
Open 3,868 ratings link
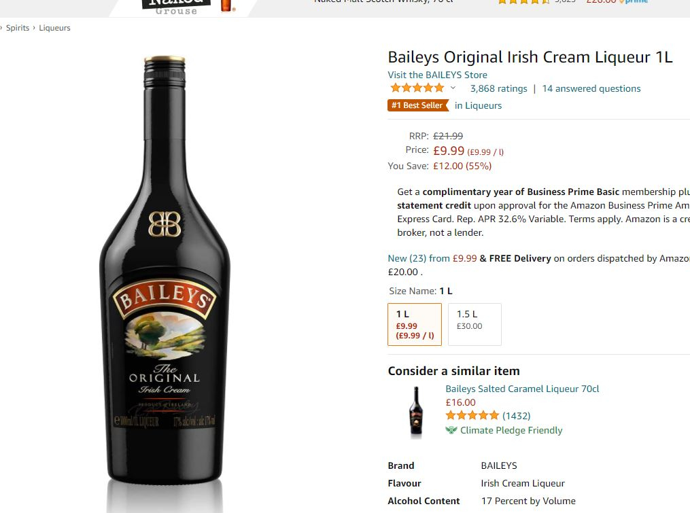(x=498, y=88)
